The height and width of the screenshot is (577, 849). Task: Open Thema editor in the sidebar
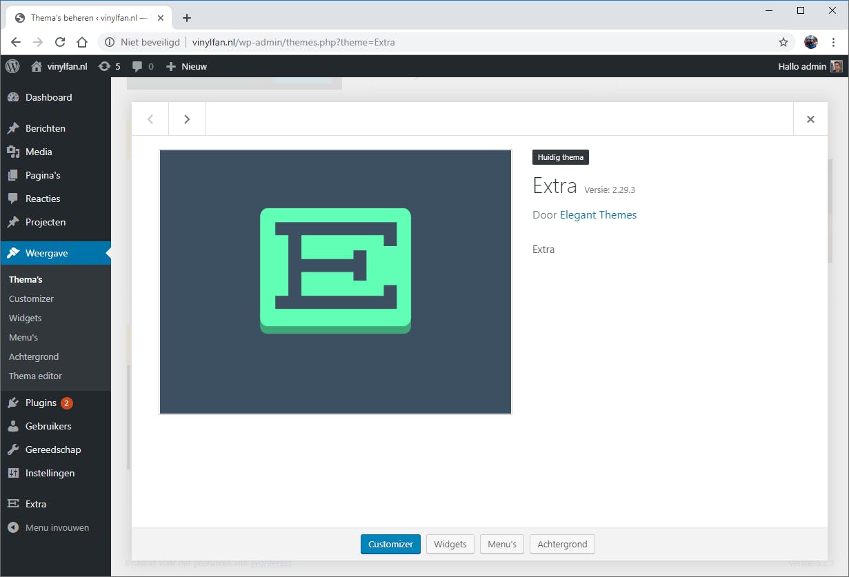pyautogui.click(x=35, y=376)
